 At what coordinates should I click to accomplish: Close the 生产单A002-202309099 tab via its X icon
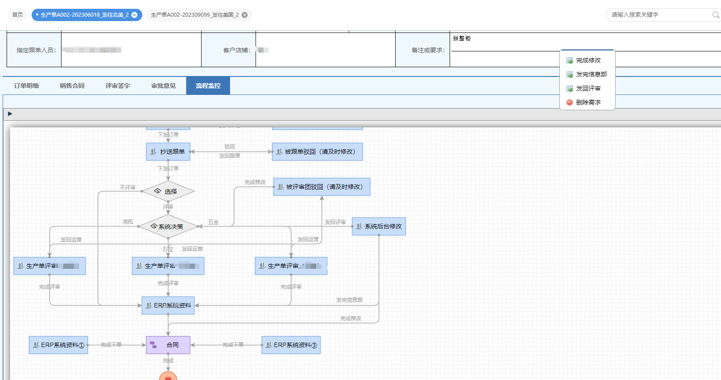[x=245, y=15]
